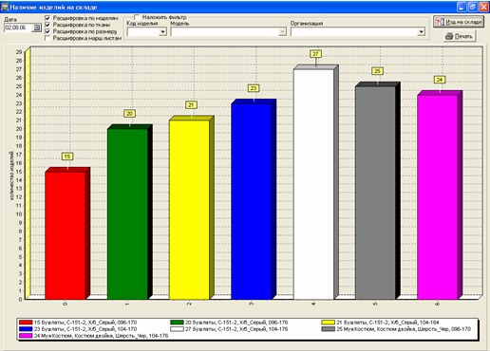
Task: Click the yellow legend swatch
Action: click(328, 323)
